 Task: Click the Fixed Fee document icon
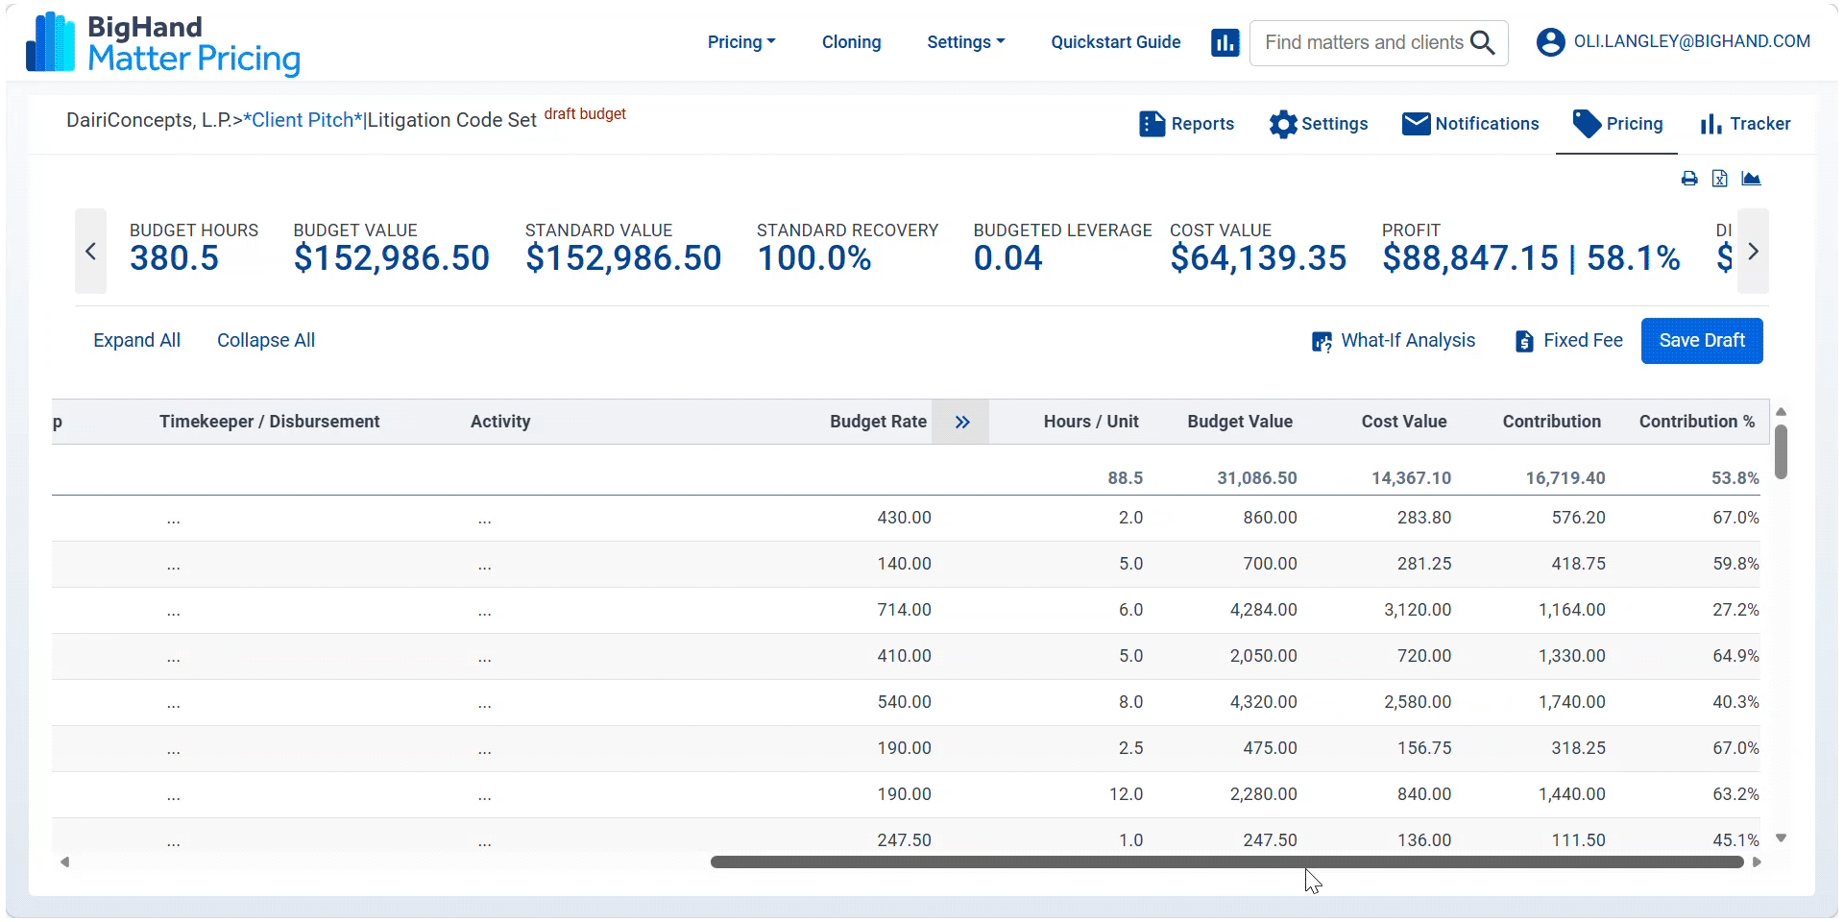coord(1524,341)
